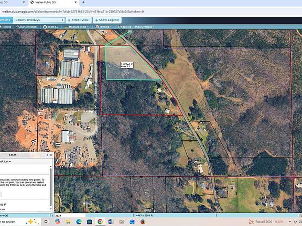
Task: Click the measured area label box
Action: (x=127, y=65)
